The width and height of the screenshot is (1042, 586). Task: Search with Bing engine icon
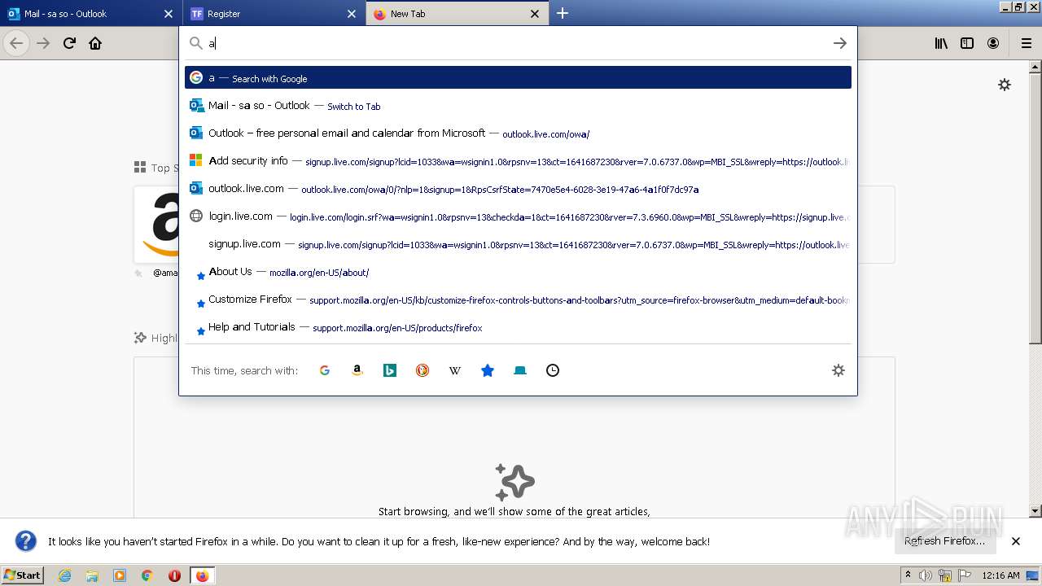(390, 370)
